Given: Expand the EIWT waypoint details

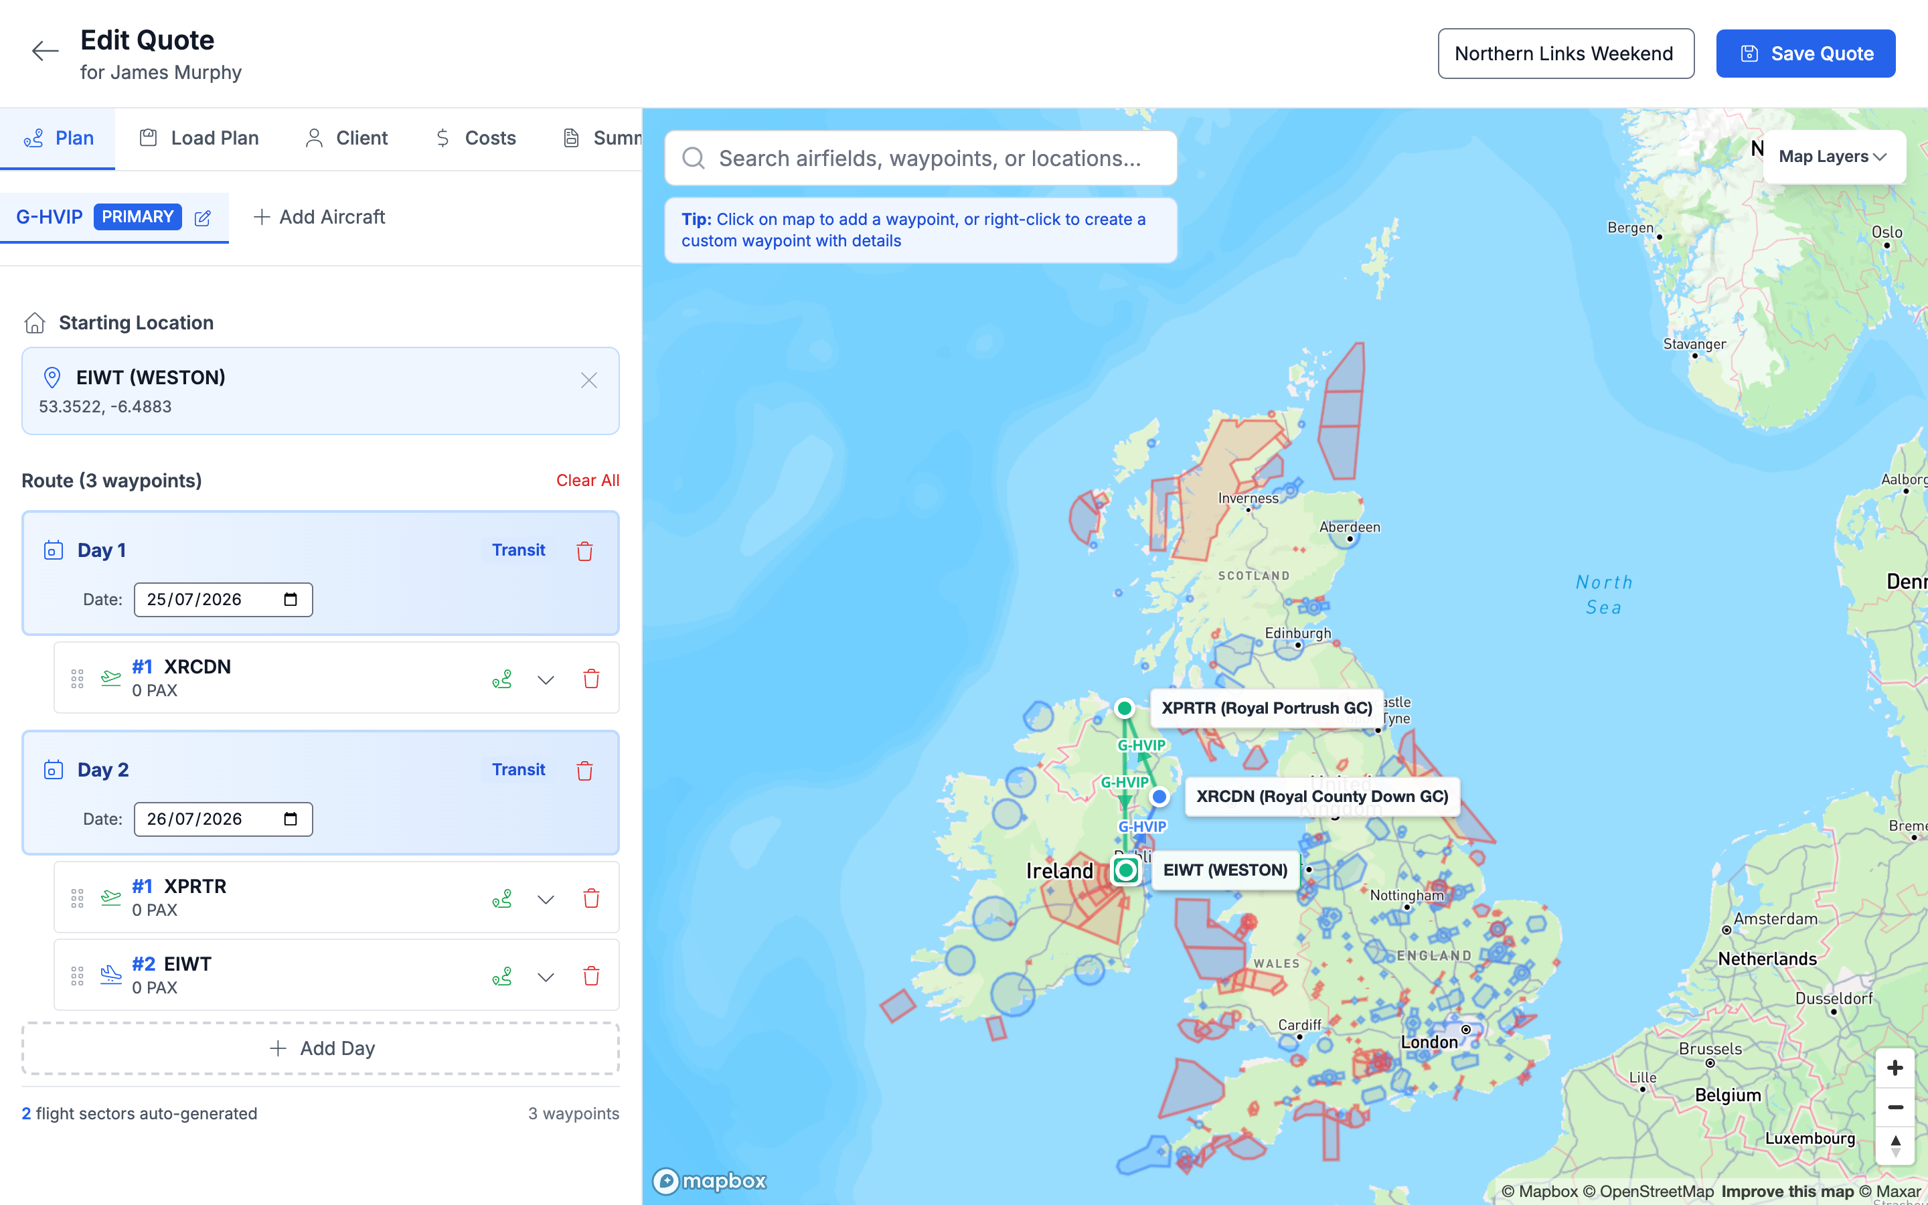Looking at the screenshot, I should [x=546, y=977].
